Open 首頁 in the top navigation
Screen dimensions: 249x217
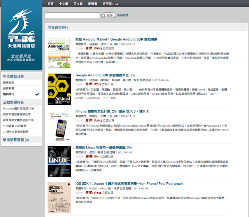(51, 4)
